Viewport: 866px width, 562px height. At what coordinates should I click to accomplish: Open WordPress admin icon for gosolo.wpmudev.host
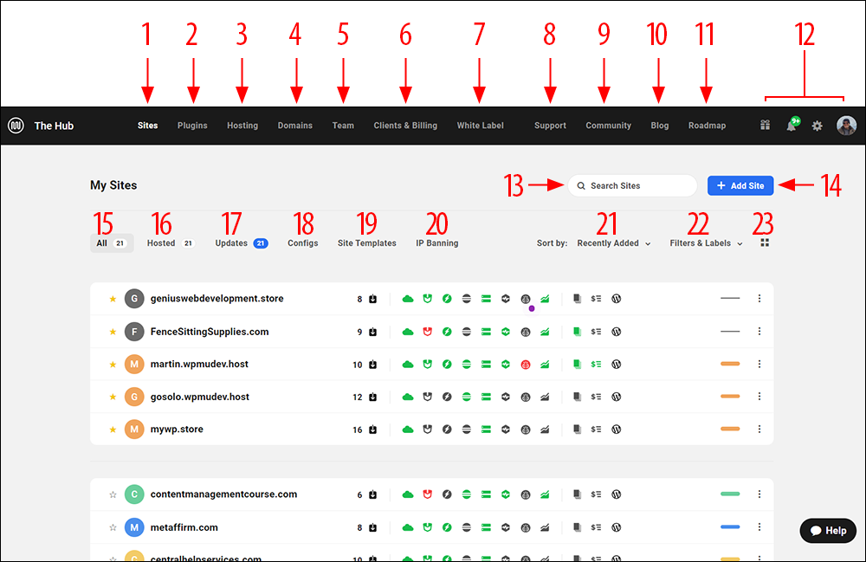(x=617, y=397)
